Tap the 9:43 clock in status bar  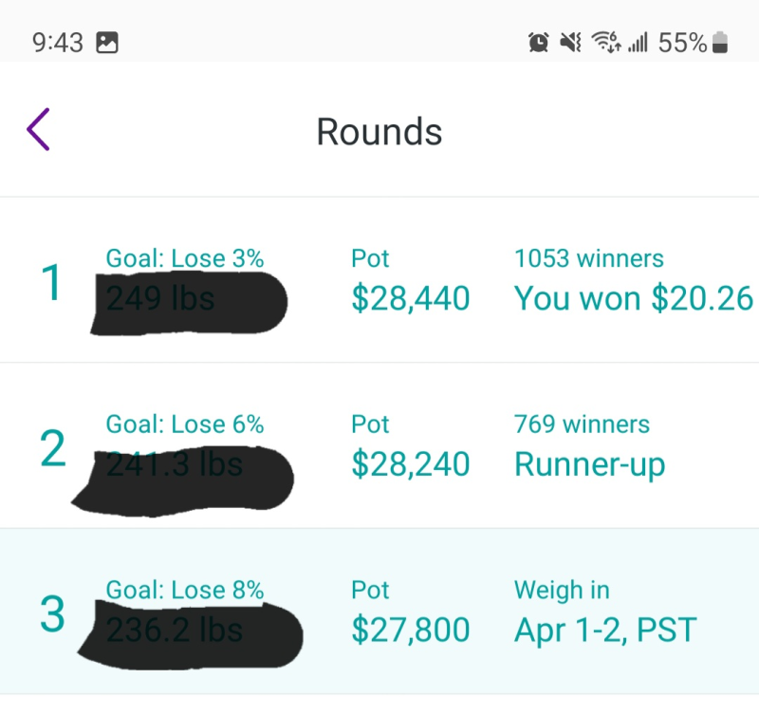point(58,43)
